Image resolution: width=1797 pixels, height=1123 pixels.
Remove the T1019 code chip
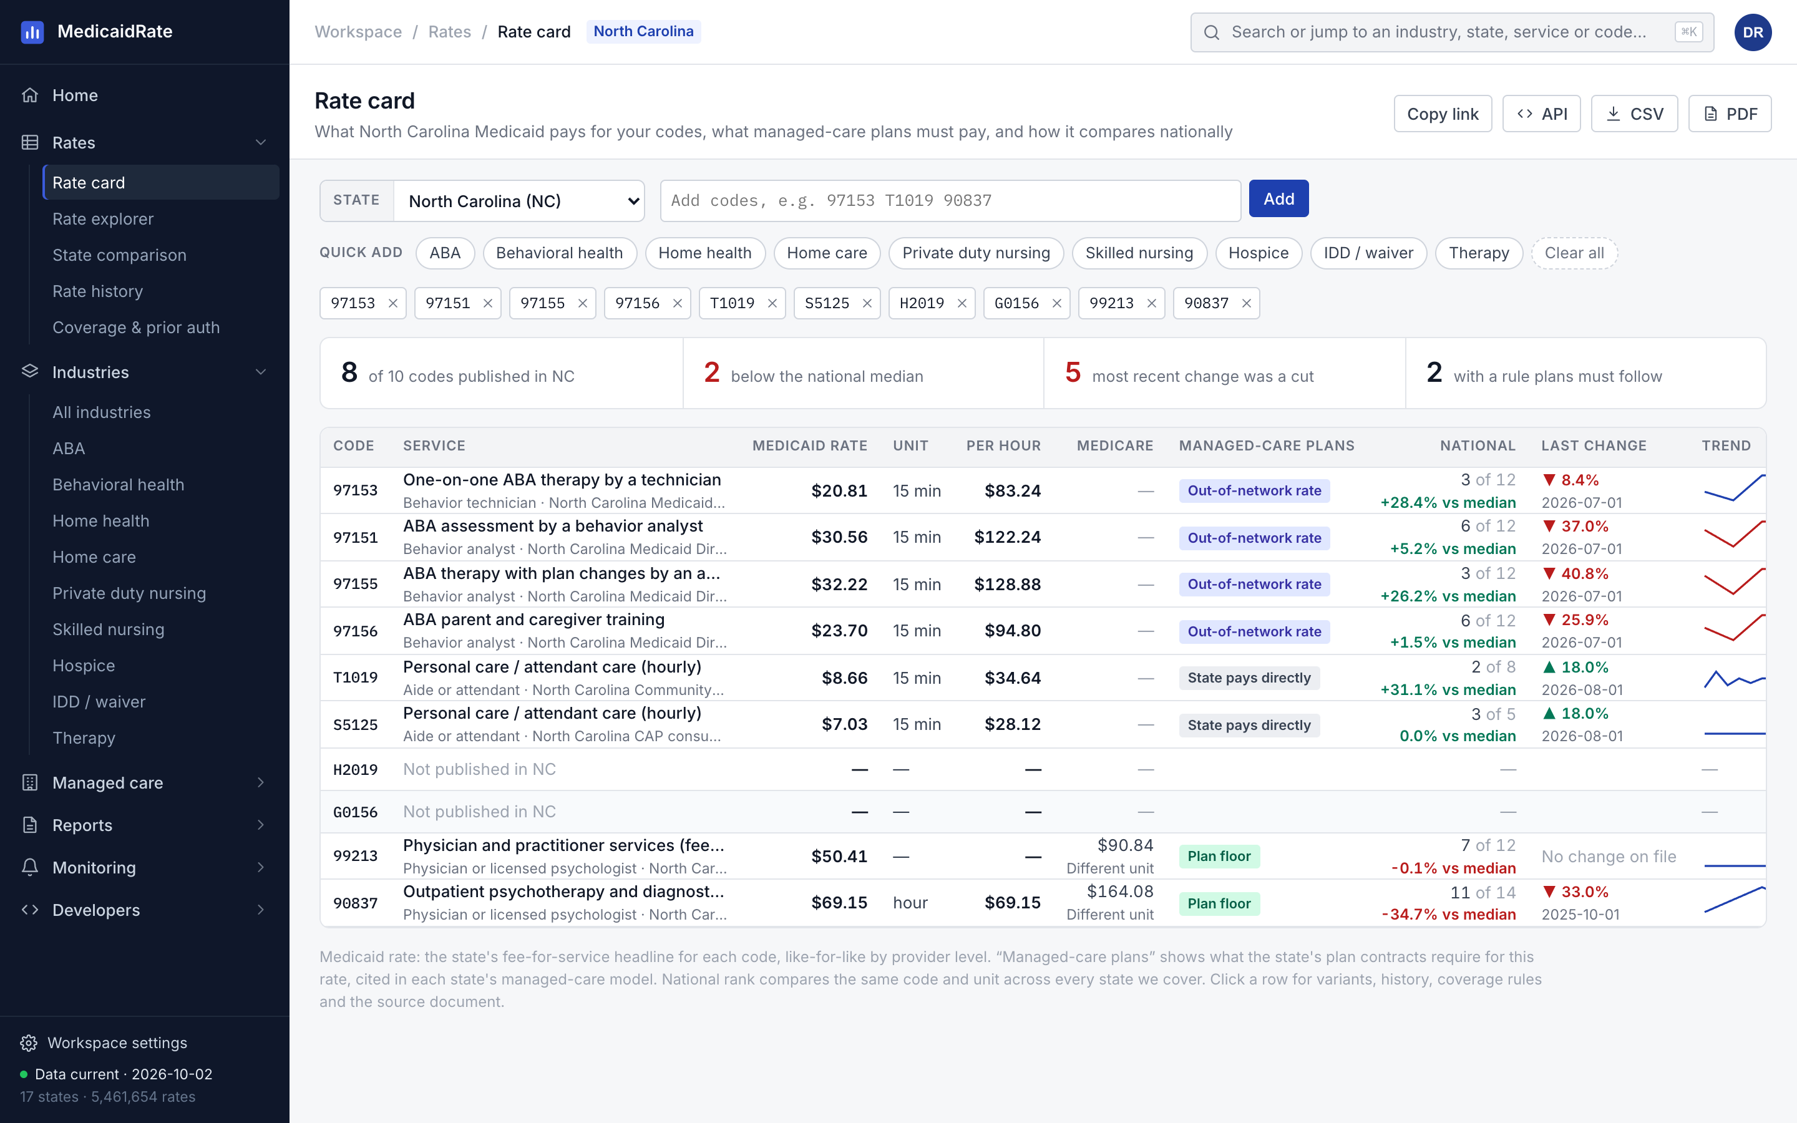[x=771, y=303]
